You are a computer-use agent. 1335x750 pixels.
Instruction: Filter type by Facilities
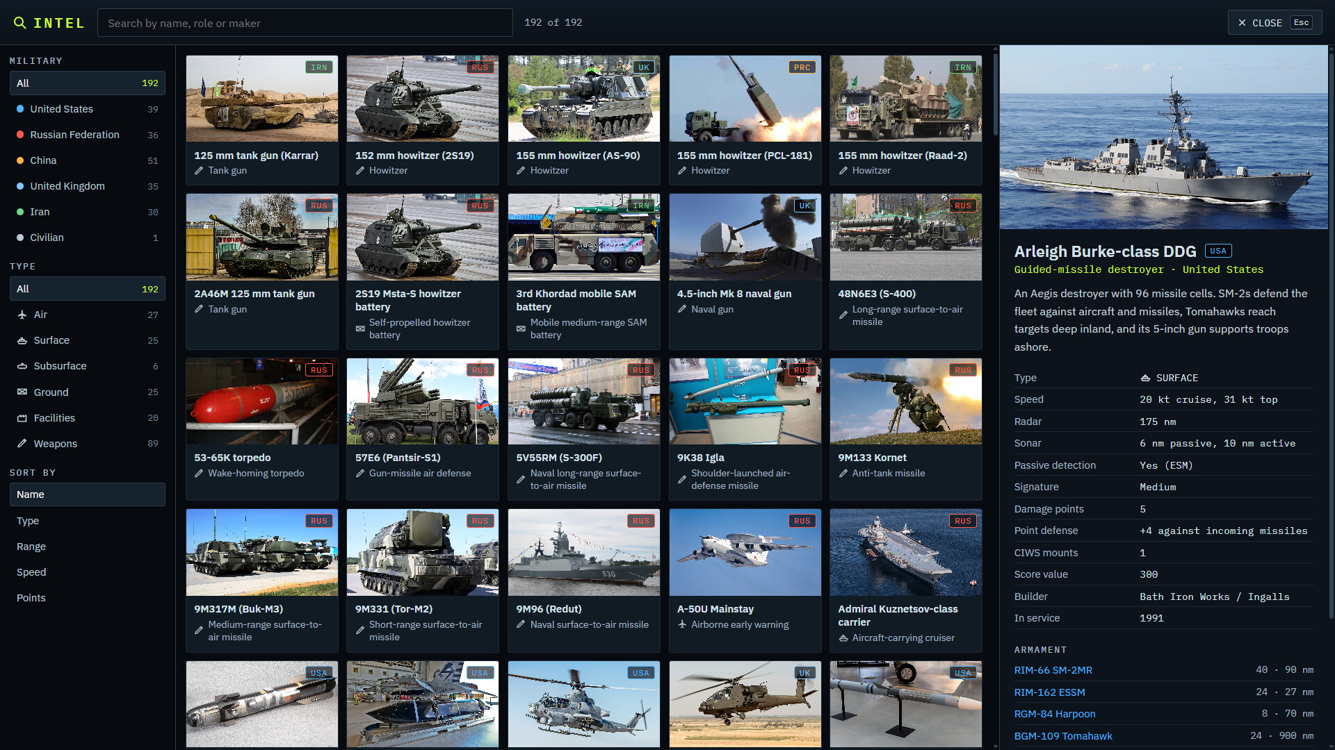[x=88, y=418]
